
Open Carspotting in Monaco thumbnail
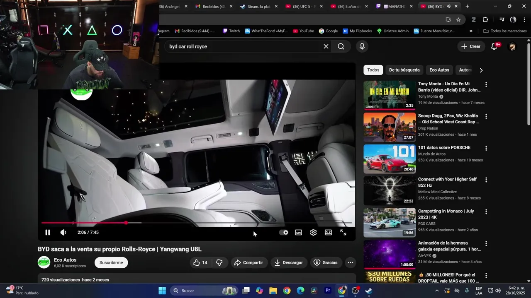(x=390, y=222)
